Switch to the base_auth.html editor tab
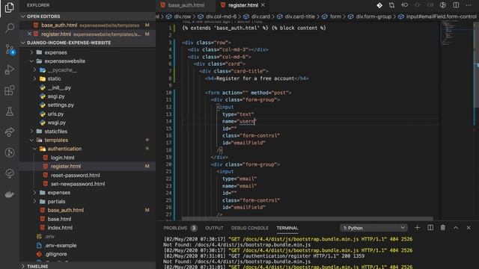Screen dimensions: 479x269 (186, 5)
